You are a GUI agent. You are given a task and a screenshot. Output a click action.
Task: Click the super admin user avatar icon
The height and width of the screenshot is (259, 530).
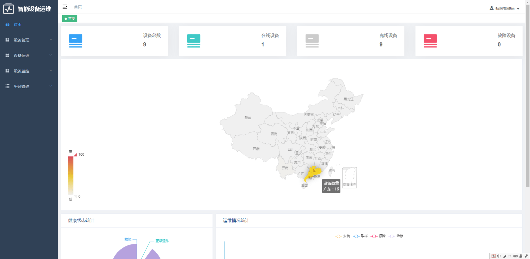pyautogui.click(x=492, y=8)
